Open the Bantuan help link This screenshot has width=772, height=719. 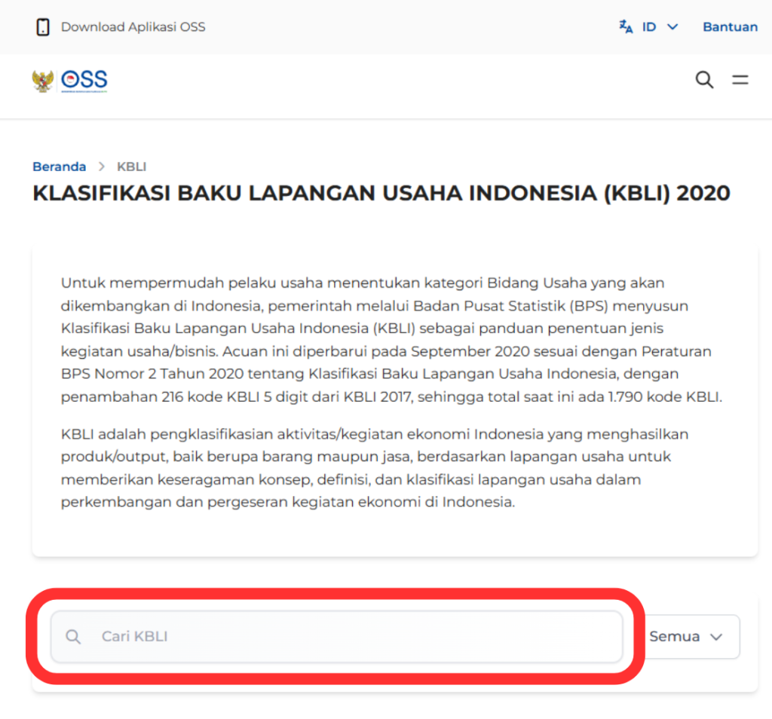730,27
